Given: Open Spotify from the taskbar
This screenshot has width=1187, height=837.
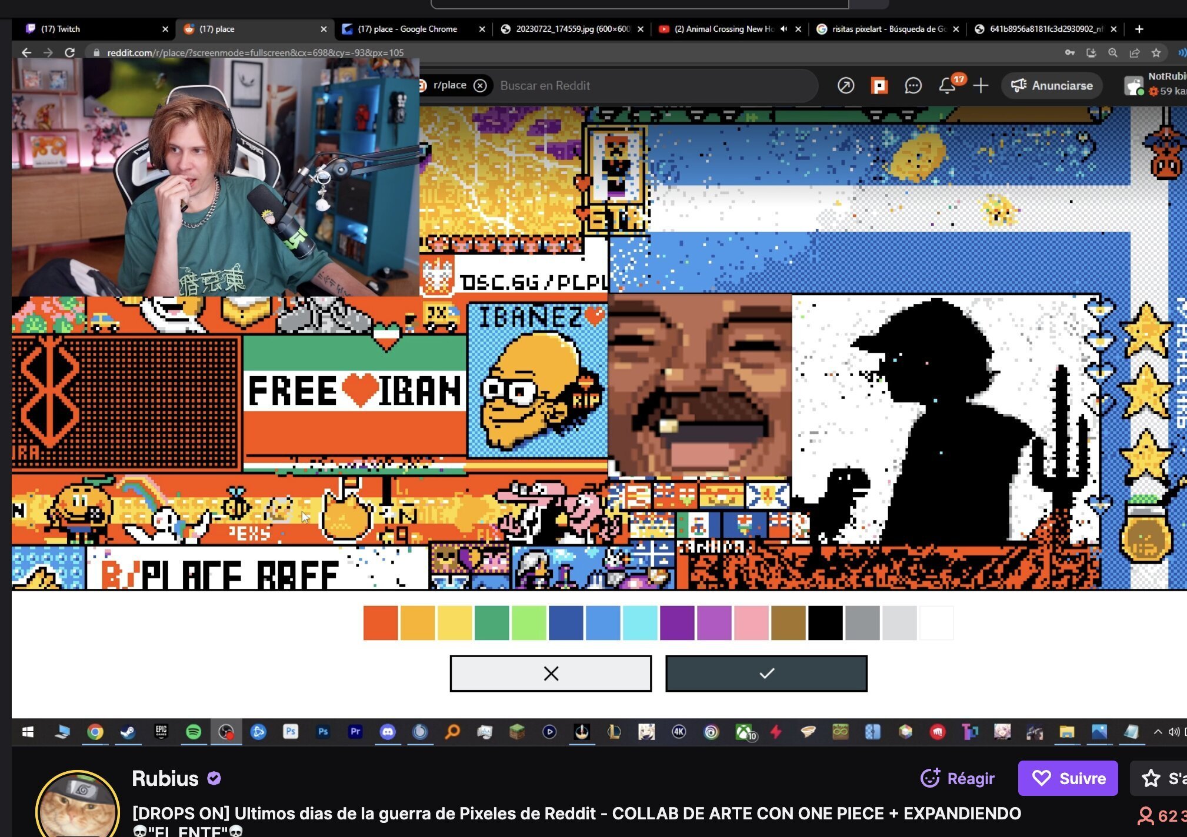Looking at the screenshot, I should [194, 732].
